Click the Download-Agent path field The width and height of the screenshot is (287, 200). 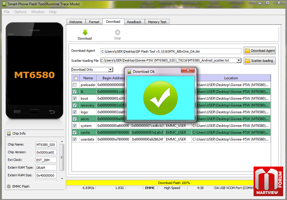(x=171, y=51)
